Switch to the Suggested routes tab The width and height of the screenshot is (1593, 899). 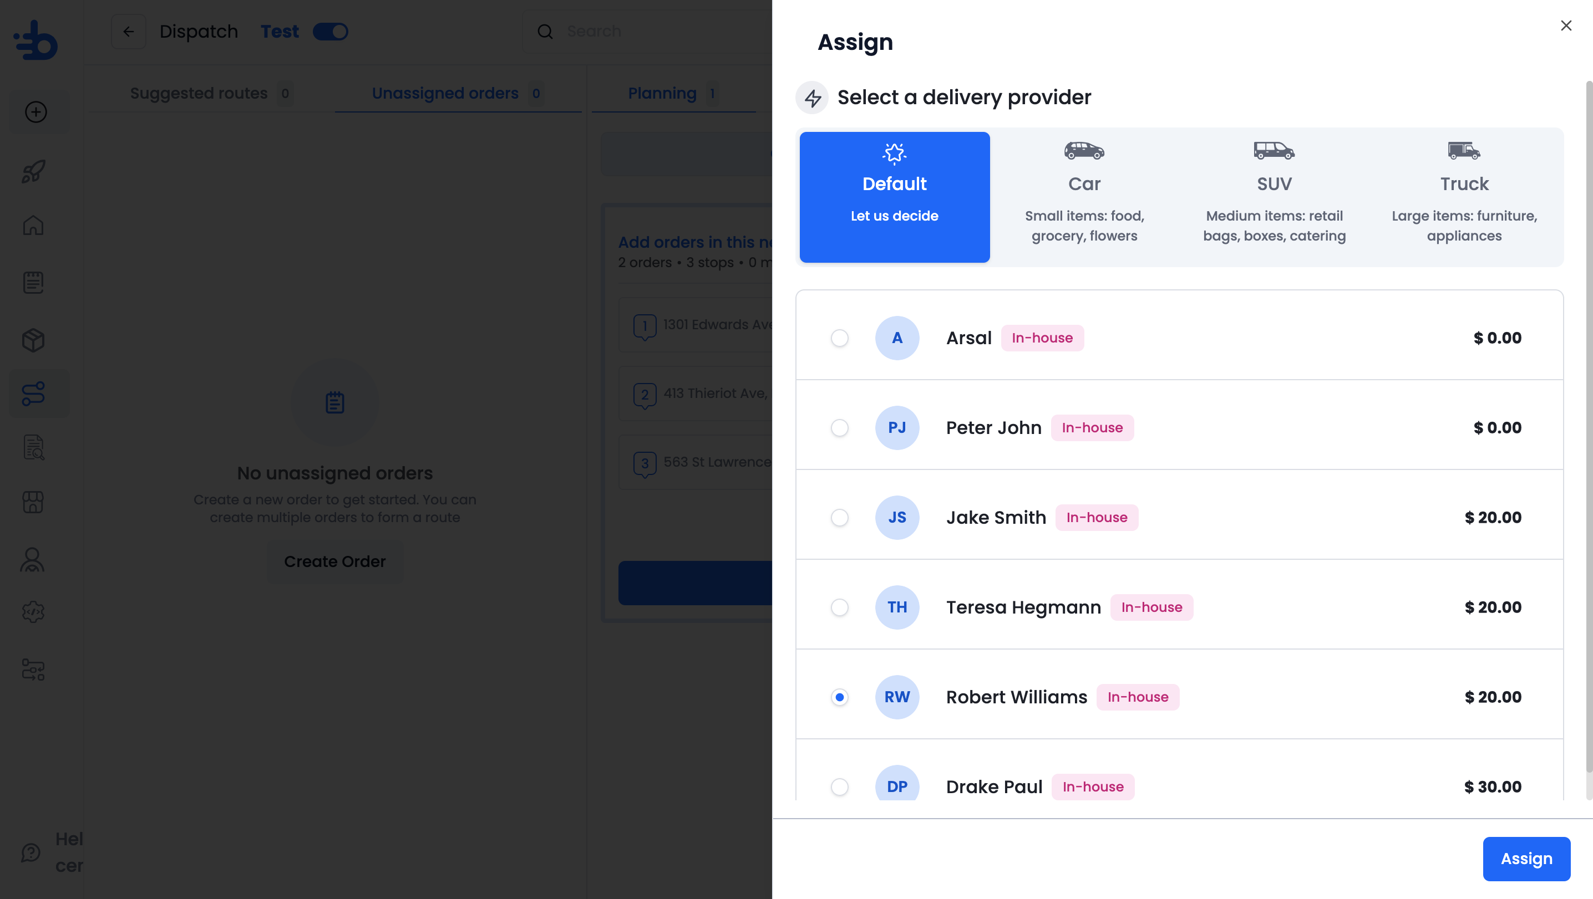click(x=211, y=93)
